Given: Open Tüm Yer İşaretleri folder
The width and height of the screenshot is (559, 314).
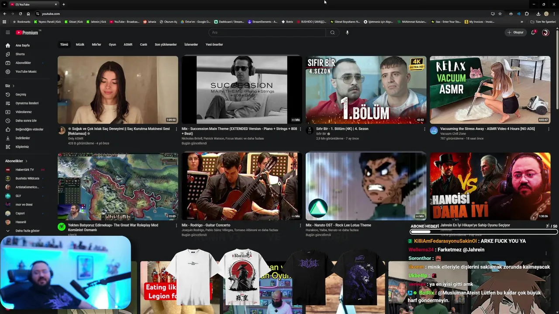Looking at the screenshot, I should pos(543,22).
